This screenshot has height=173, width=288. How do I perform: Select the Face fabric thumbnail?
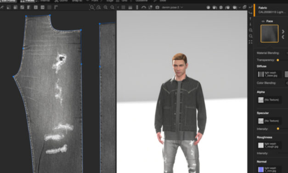tap(270, 34)
